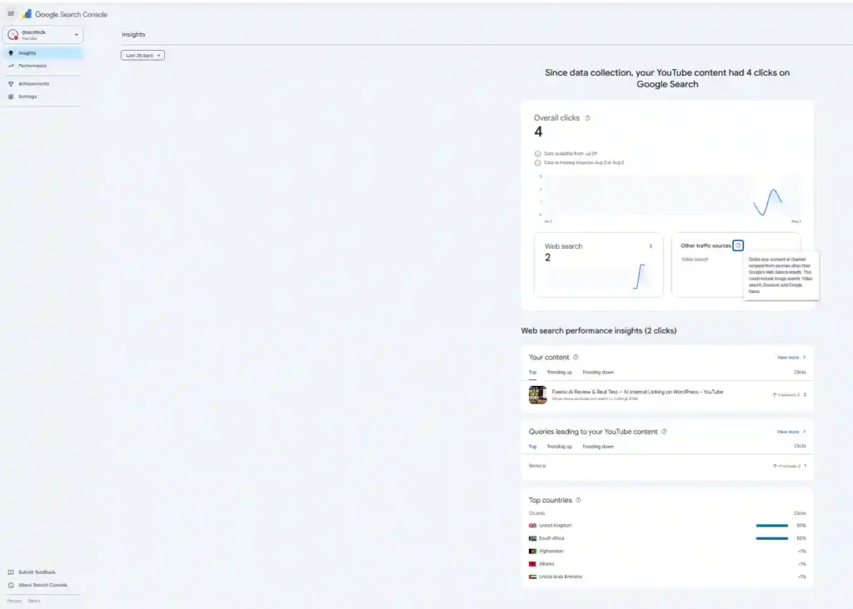This screenshot has width=853, height=609.
Task: Click the youtube.com URL under video title
Action: [595, 399]
